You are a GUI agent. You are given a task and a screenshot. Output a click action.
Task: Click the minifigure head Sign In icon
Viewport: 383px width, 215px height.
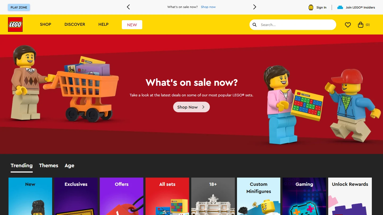(311, 7)
